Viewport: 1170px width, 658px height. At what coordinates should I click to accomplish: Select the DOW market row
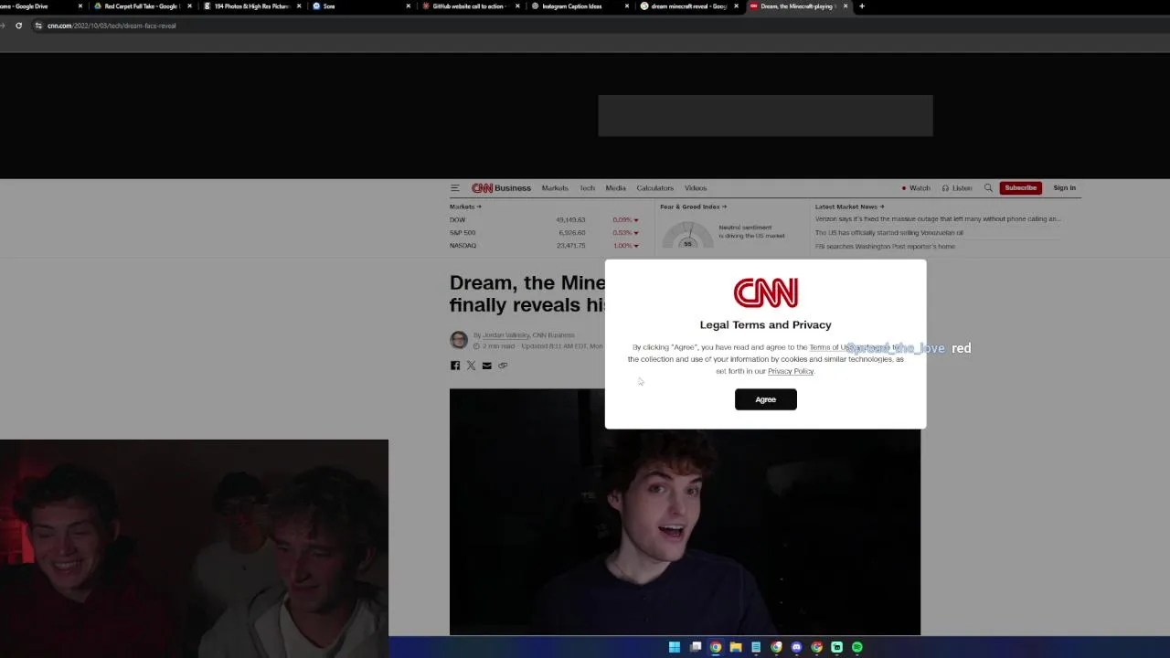pyautogui.click(x=544, y=220)
